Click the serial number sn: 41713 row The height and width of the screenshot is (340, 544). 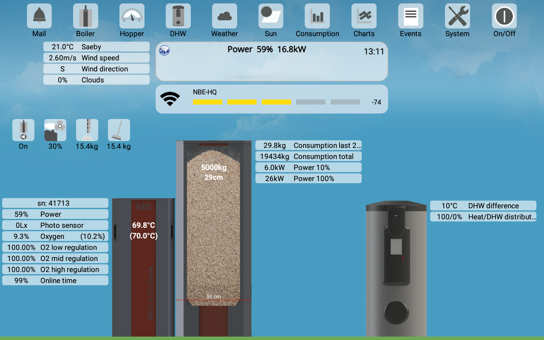click(x=55, y=203)
